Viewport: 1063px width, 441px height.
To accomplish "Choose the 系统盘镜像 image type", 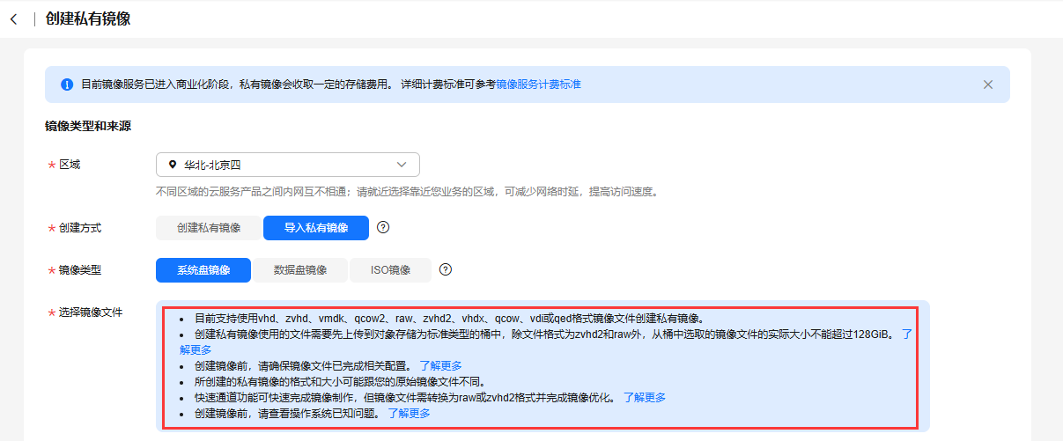I will [203, 270].
